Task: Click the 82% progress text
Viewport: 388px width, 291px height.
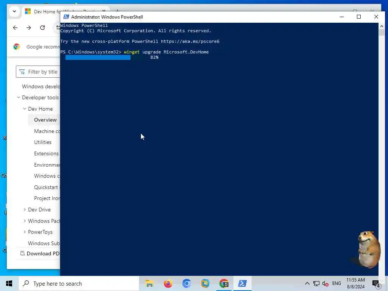Action: (154, 57)
